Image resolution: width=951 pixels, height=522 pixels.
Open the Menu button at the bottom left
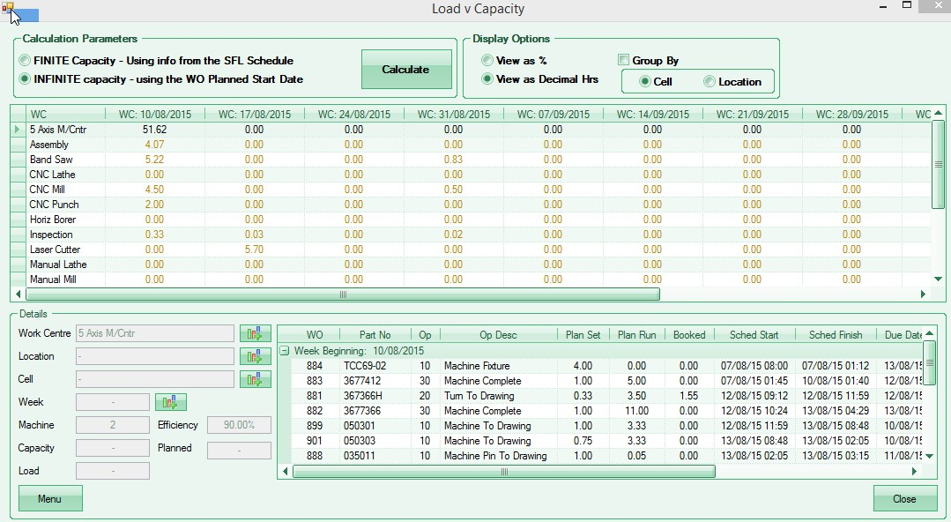pyautogui.click(x=50, y=499)
